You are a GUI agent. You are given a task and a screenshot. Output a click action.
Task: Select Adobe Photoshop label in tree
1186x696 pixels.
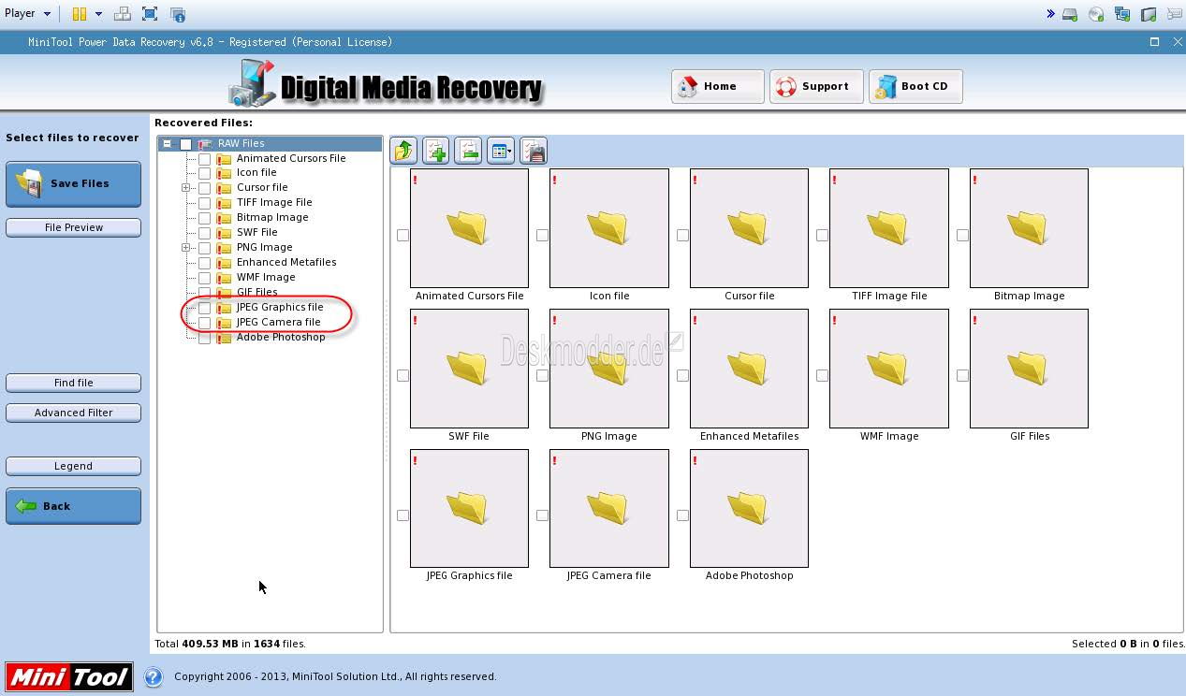pos(281,338)
